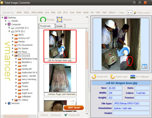Collapse the Computer tree node
Screen dimensions: 152x118
(x=6, y=24)
